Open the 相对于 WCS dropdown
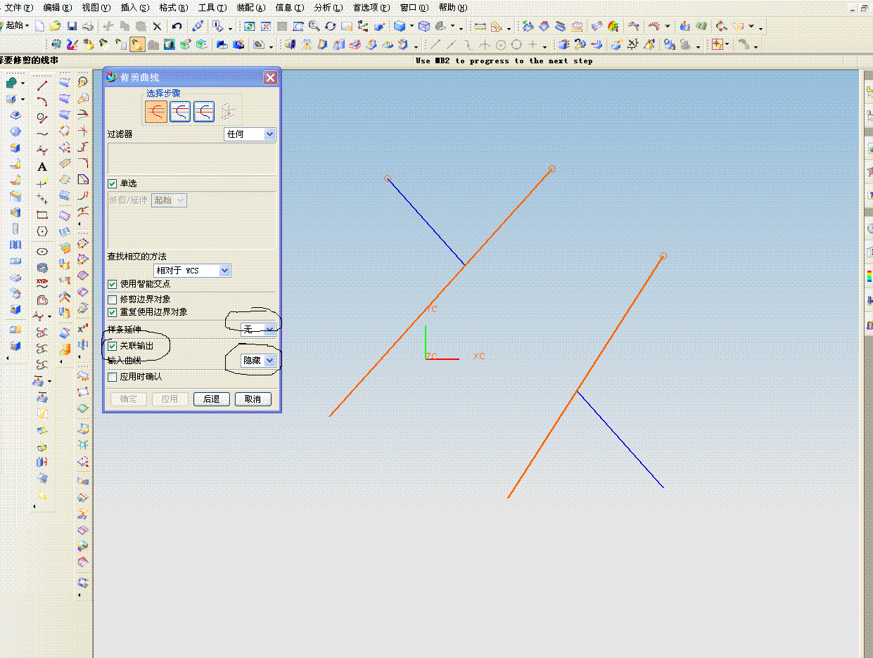This screenshot has height=658, width=873. 192,271
